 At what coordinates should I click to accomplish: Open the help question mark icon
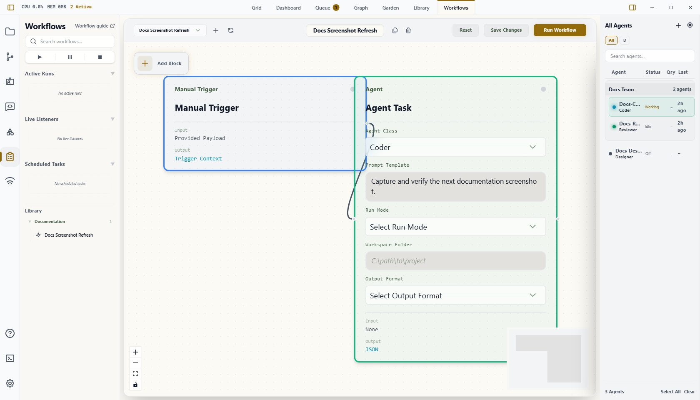coord(10,333)
